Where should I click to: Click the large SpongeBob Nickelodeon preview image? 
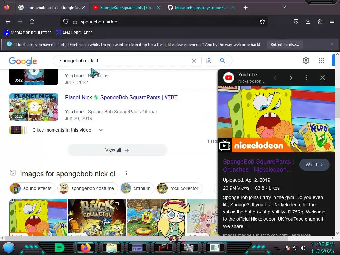click(276, 119)
